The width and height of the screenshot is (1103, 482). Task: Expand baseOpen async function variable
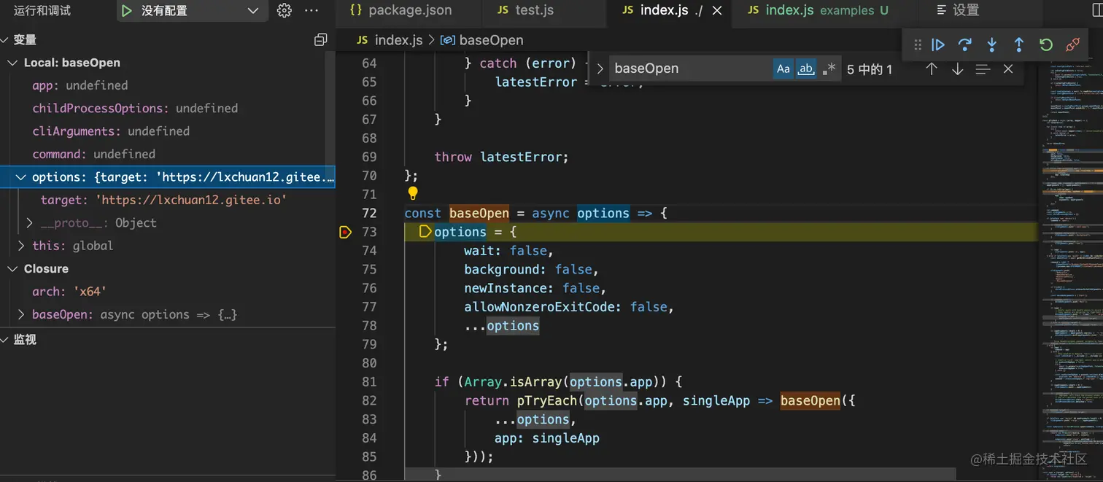click(21, 314)
